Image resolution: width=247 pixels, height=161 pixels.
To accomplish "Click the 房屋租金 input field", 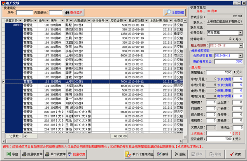I will [x=219, y=72].
